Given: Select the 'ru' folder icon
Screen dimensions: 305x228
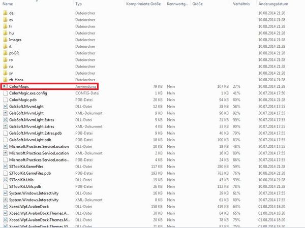Looking at the screenshot, I should (x=5, y=67).
